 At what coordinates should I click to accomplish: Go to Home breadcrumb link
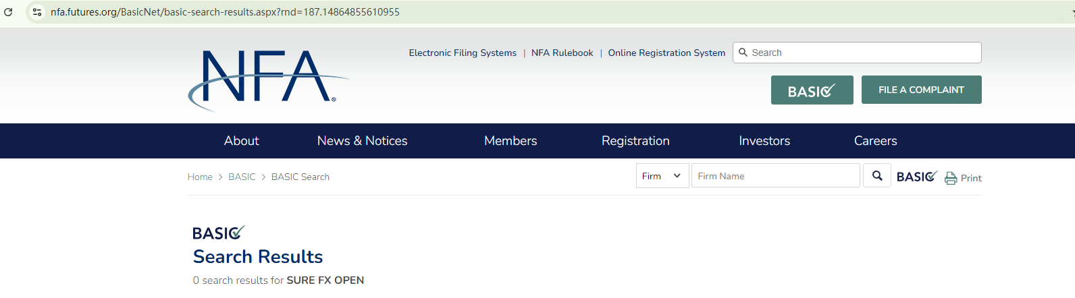coord(200,177)
